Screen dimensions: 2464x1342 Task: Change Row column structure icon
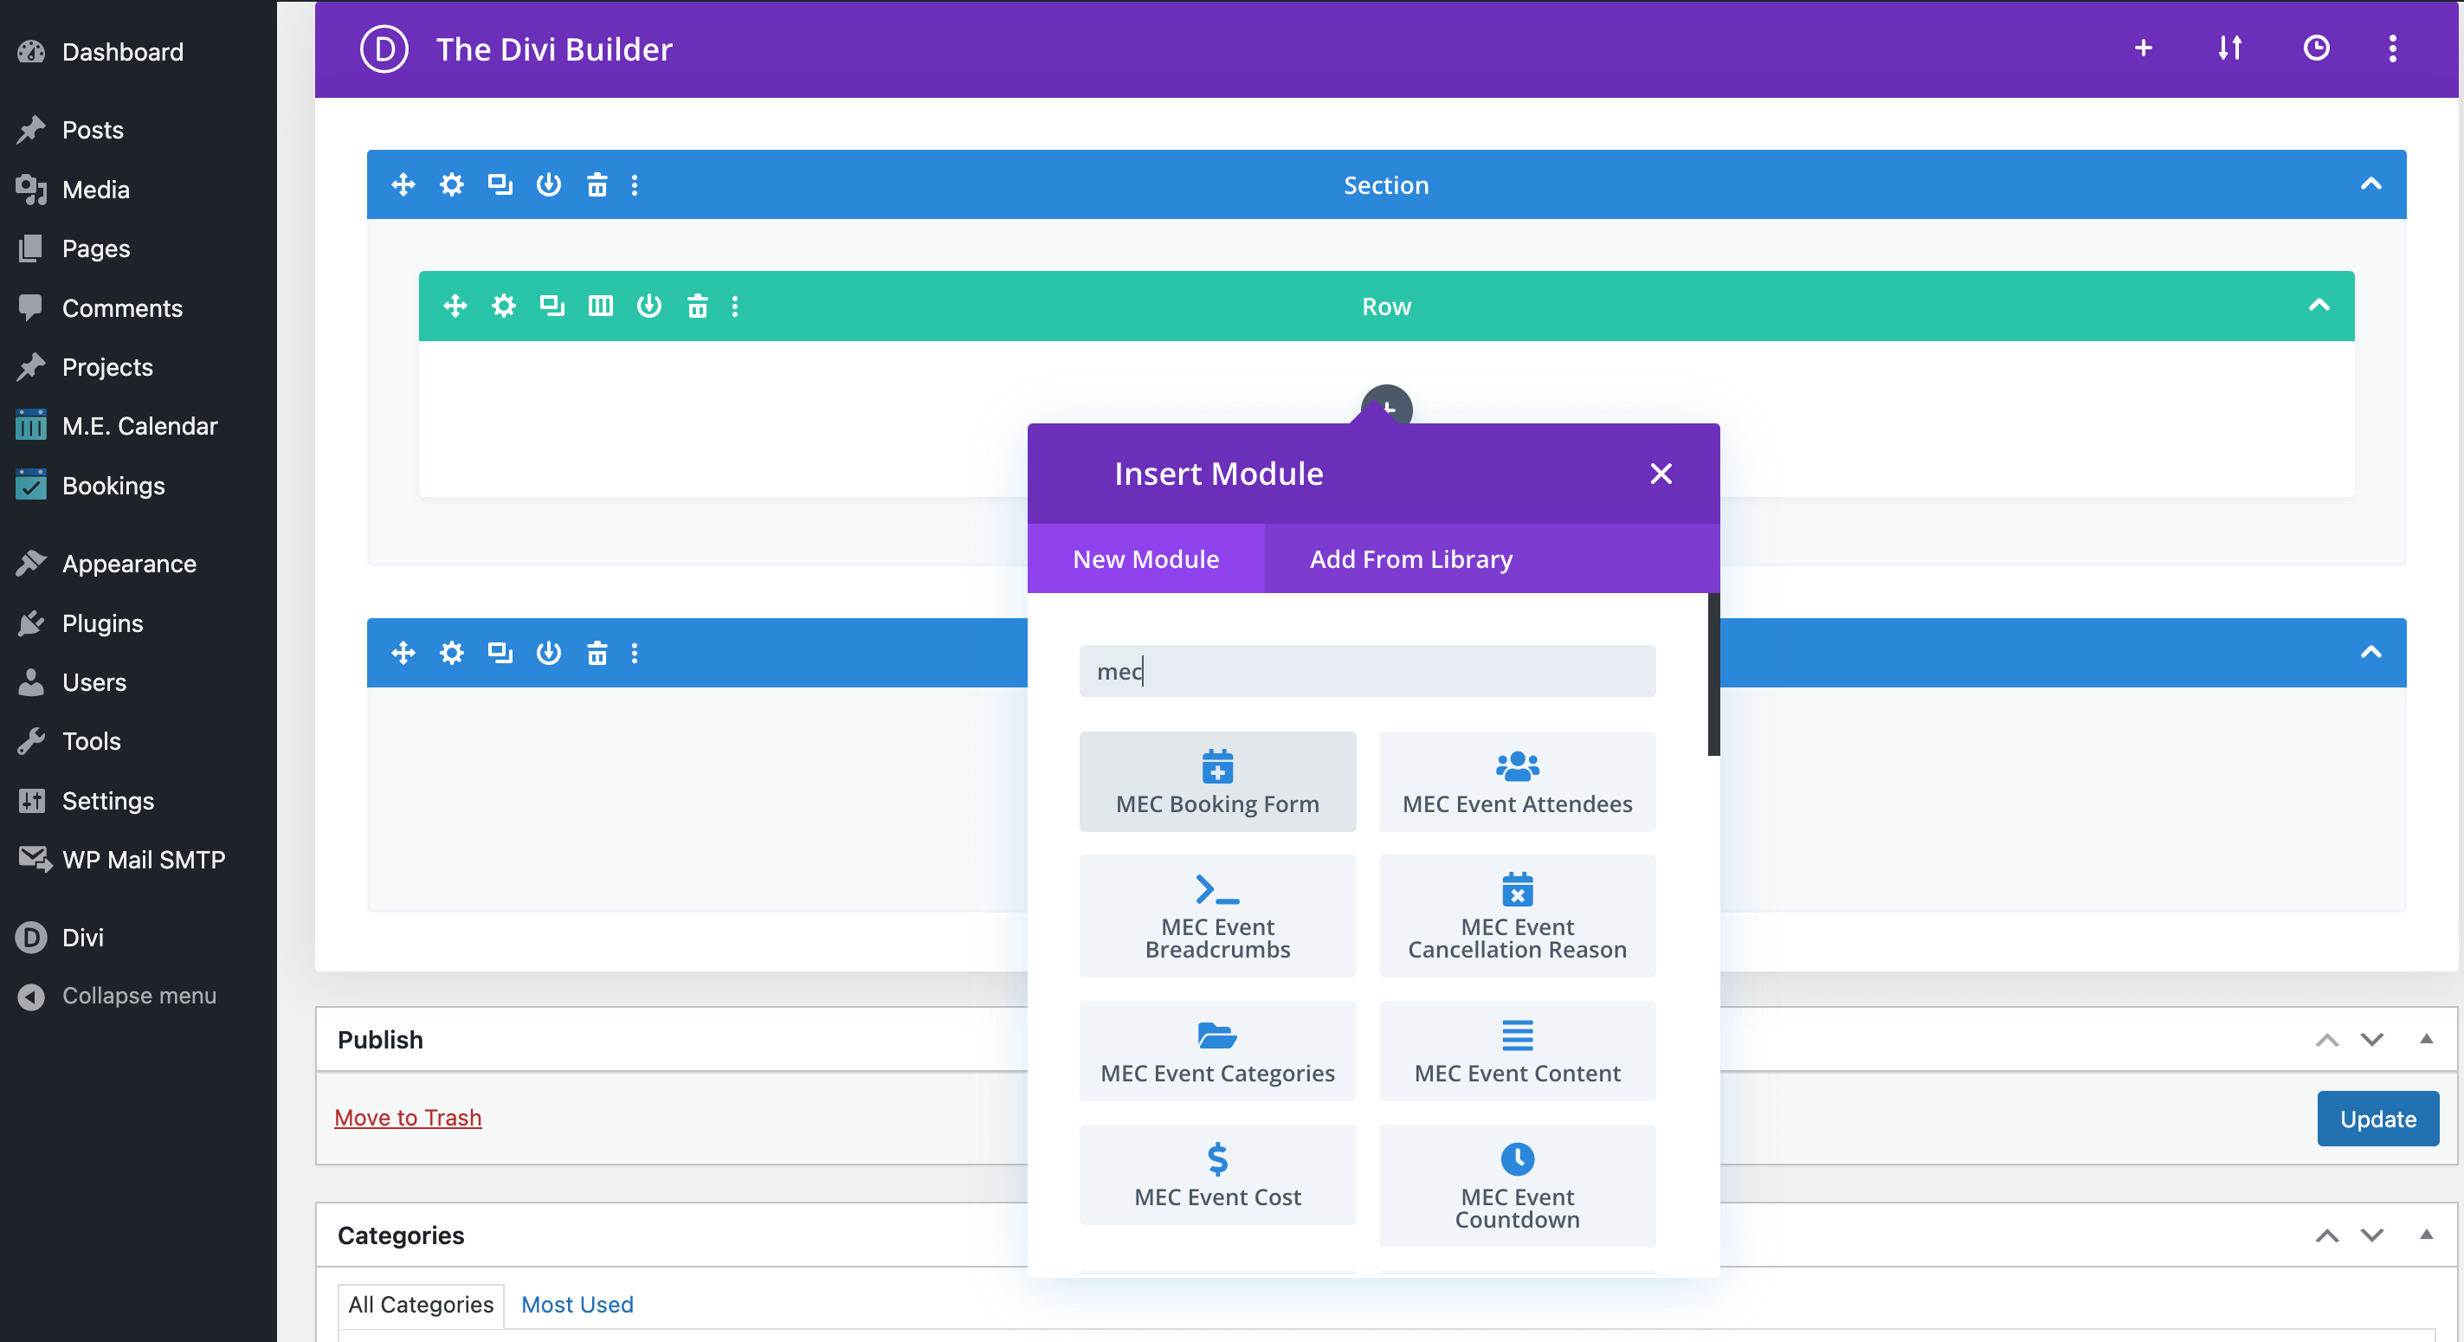[x=601, y=306]
